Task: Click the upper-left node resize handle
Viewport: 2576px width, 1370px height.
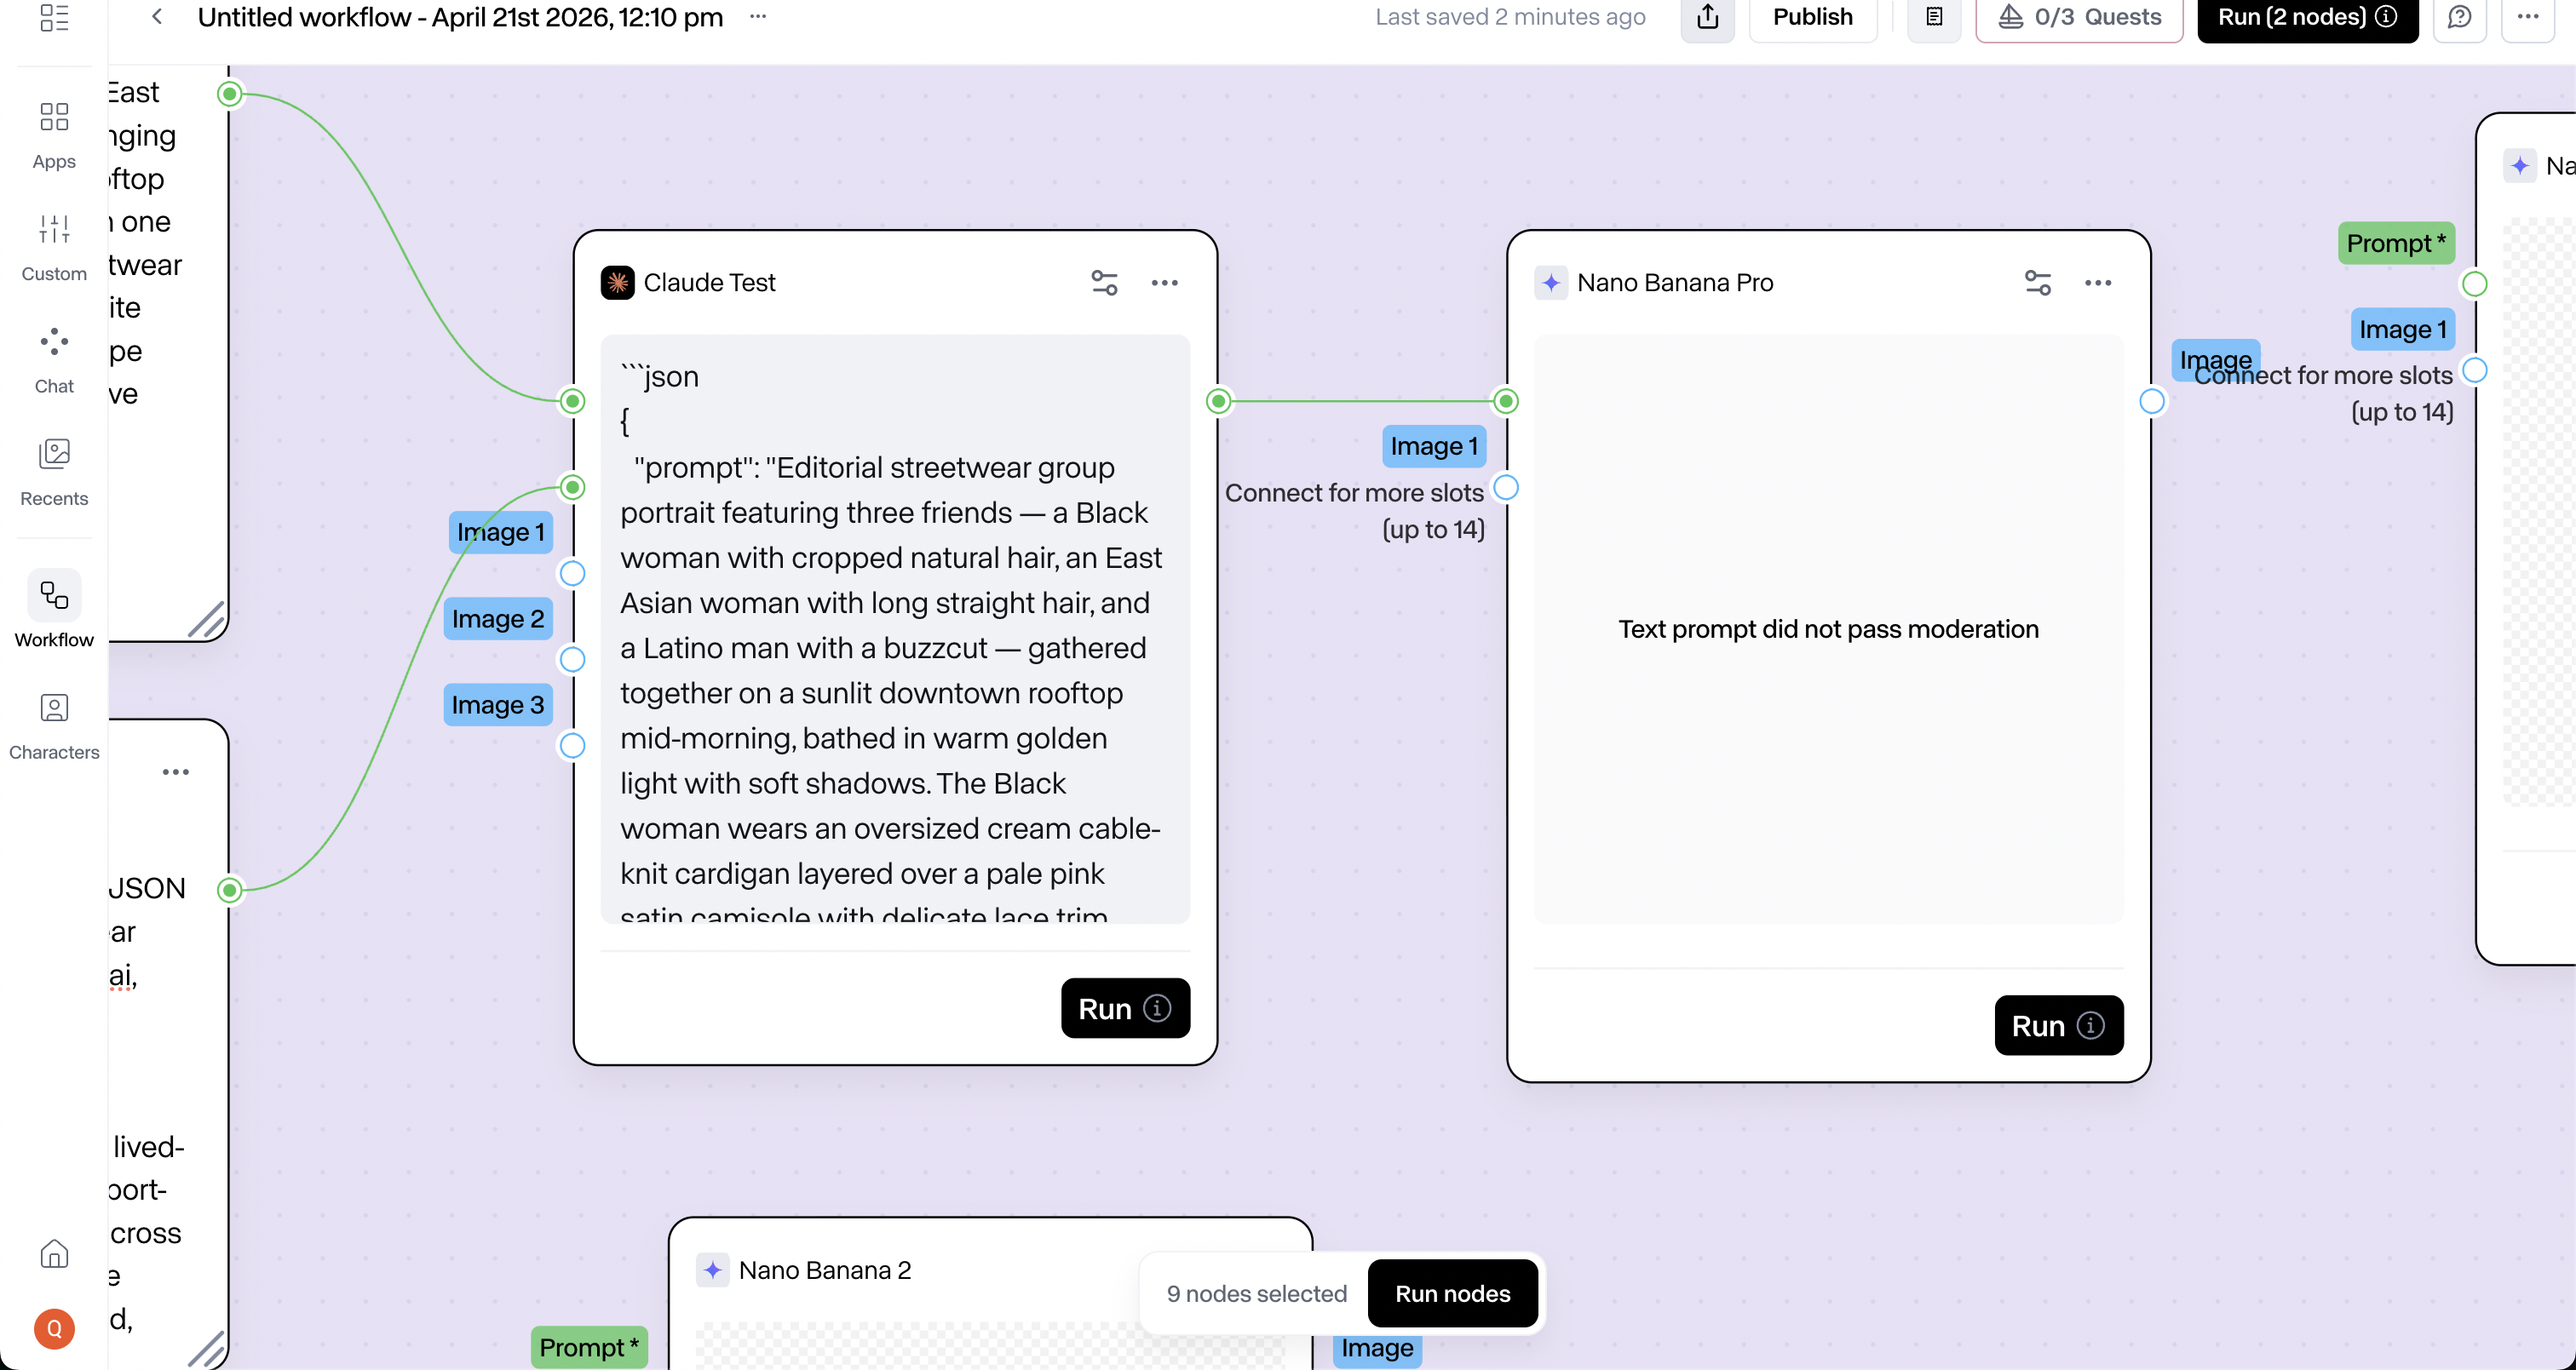Action: 207,620
